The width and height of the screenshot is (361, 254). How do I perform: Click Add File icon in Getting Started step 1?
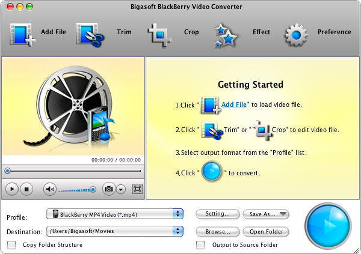click(x=211, y=106)
